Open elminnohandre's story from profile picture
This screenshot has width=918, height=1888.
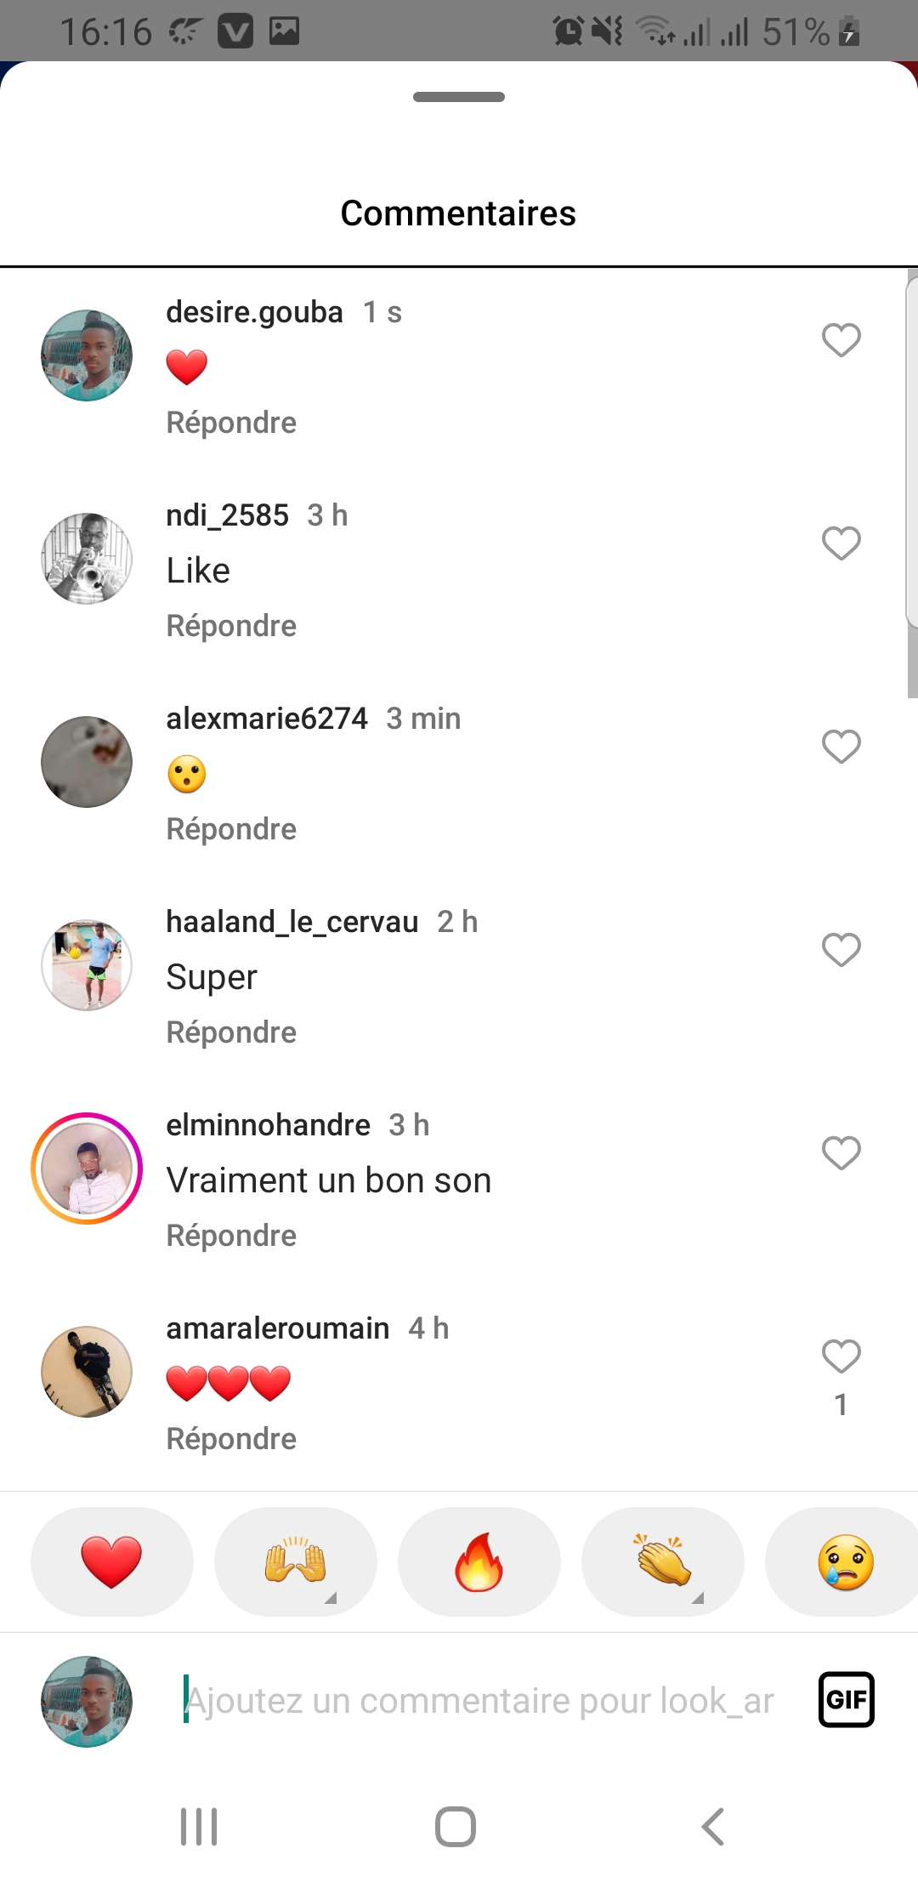(x=87, y=1169)
